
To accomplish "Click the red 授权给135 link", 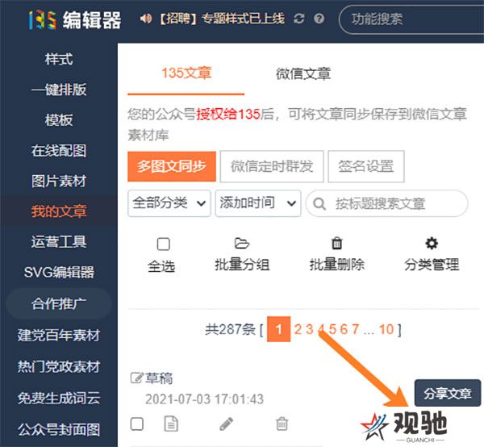I will pos(228,115).
